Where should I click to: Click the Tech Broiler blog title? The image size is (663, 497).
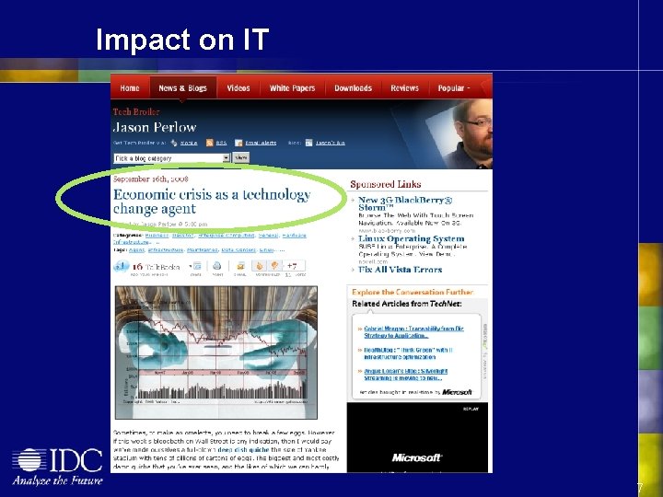pos(136,111)
